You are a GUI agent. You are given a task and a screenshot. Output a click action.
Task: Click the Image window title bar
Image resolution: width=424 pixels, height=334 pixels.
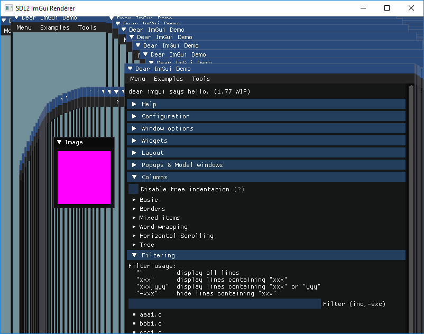(84, 142)
